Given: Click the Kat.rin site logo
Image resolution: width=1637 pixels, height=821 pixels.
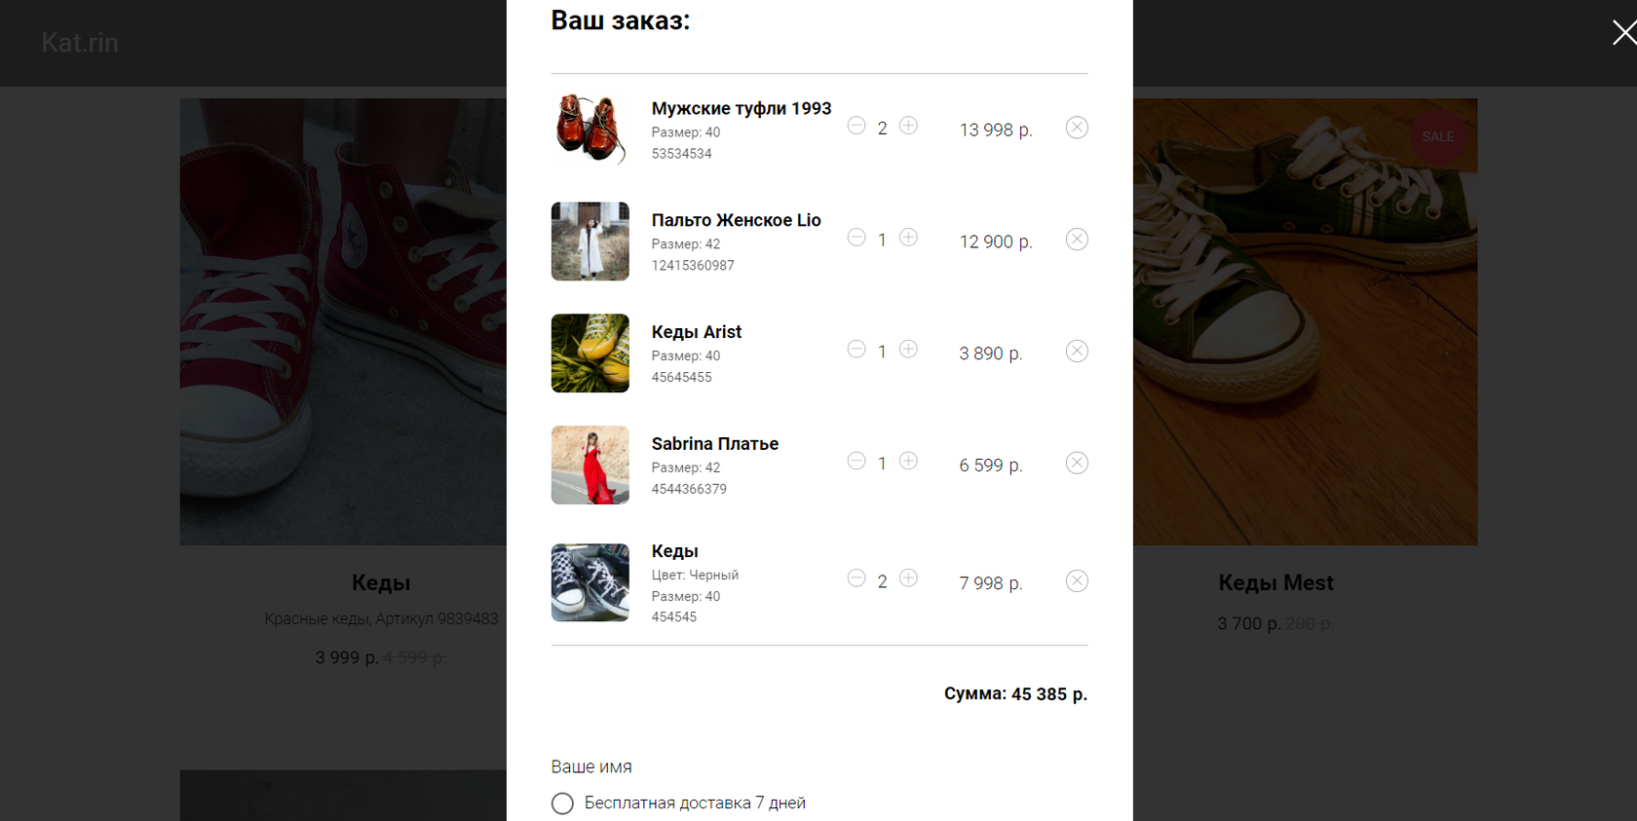Looking at the screenshot, I should (x=80, y=43).
